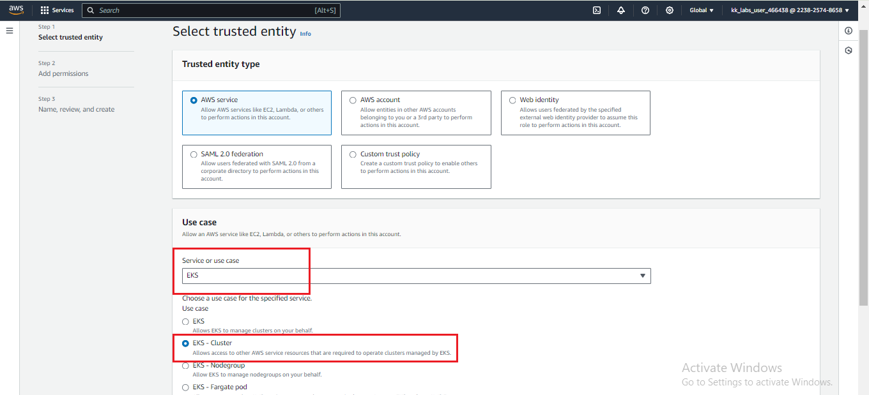Choose the EKS - Nodegroup use case
Screen dimensions: 869x395
point(186,366)
